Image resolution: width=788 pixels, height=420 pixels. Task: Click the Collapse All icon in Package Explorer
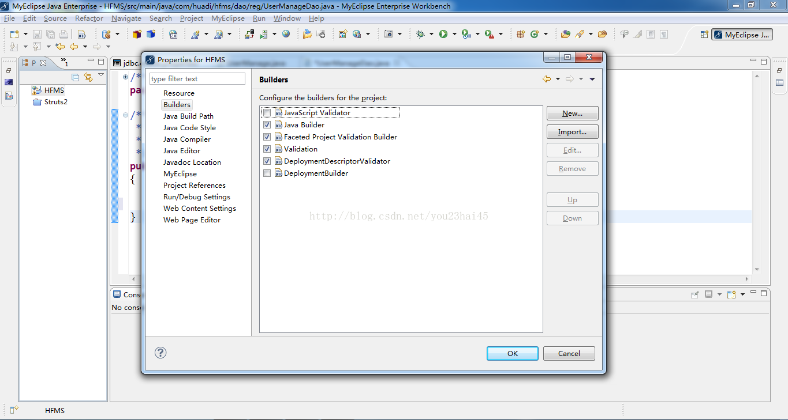tap(76, 77)
